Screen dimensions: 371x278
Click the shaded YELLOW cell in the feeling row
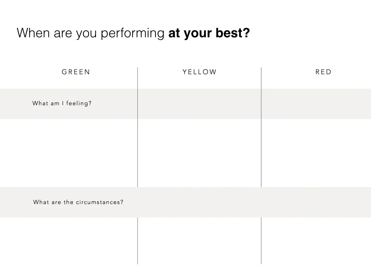(x=200, y=104)
